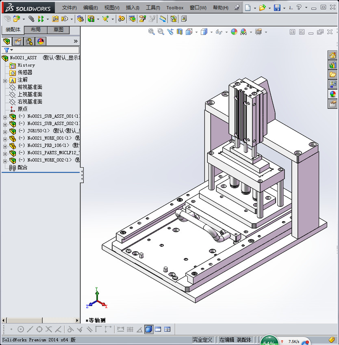This screenshot has width=339, height=345.
Task: Select the Previous View icon
Action: tap(170, 32)
